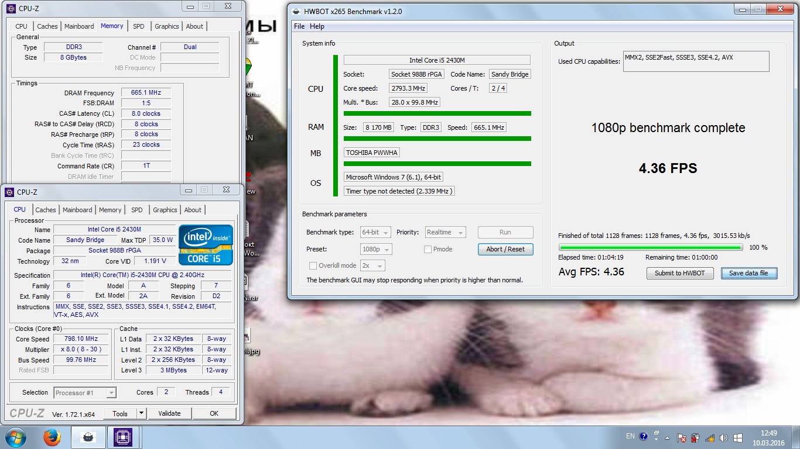800x449 pixels.
Task: Click the EN language indicator
Action: [630, 436]
